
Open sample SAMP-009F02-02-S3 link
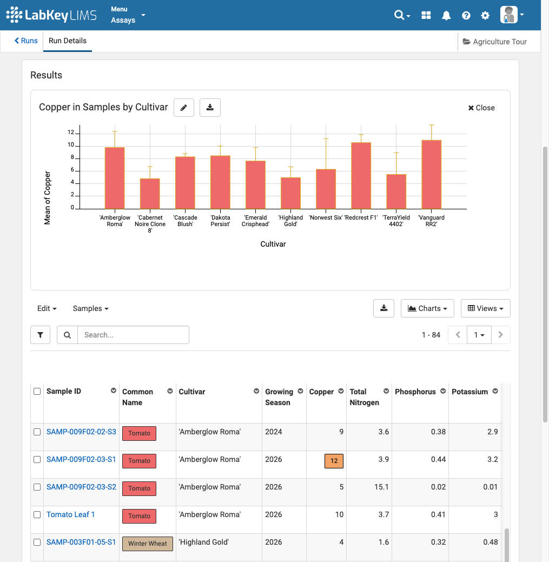(81, 432)
